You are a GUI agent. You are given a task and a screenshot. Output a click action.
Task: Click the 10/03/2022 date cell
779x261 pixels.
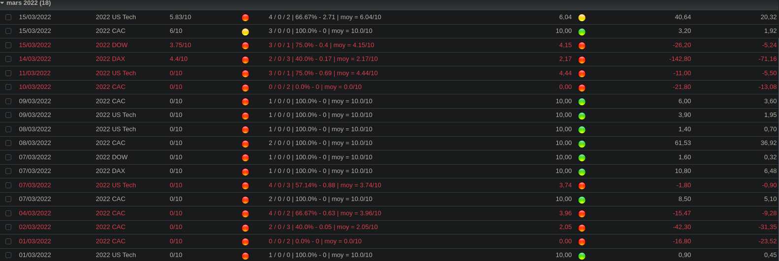[34, 87]
